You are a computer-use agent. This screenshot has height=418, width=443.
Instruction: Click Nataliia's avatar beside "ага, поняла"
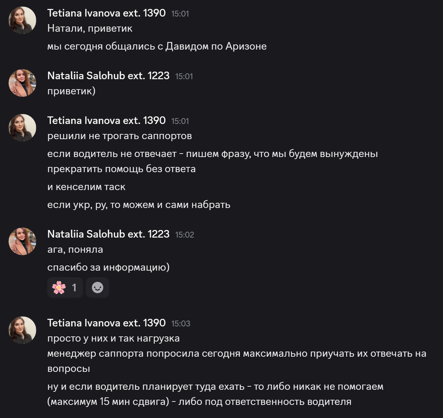[x=22, y=241]
